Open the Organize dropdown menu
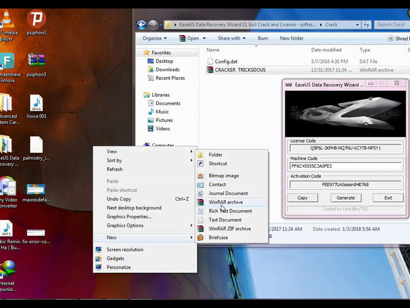The height and width of the screenshot is (308, 410). 154,38
